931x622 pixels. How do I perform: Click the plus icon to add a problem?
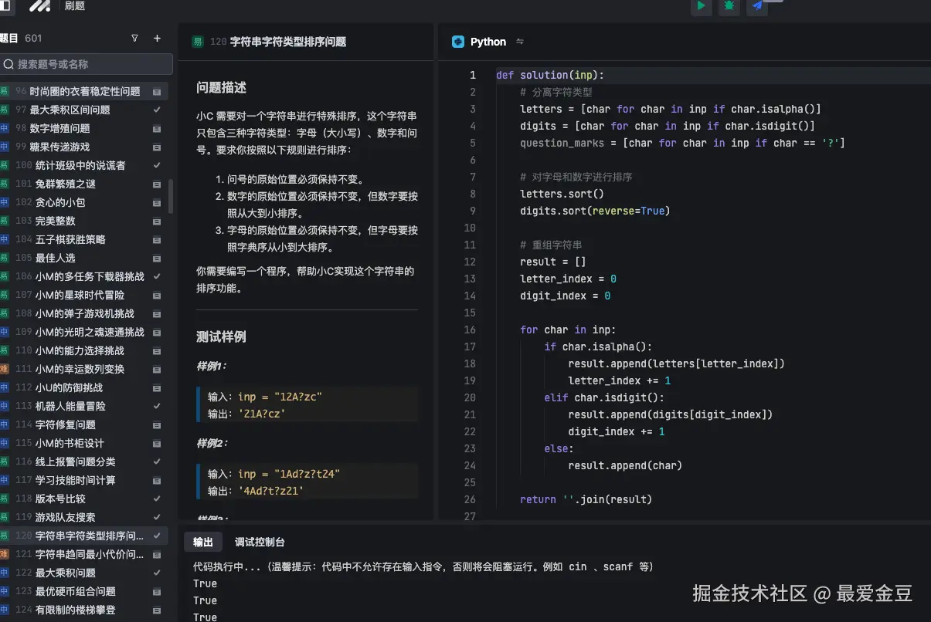(x=157, y=37)
